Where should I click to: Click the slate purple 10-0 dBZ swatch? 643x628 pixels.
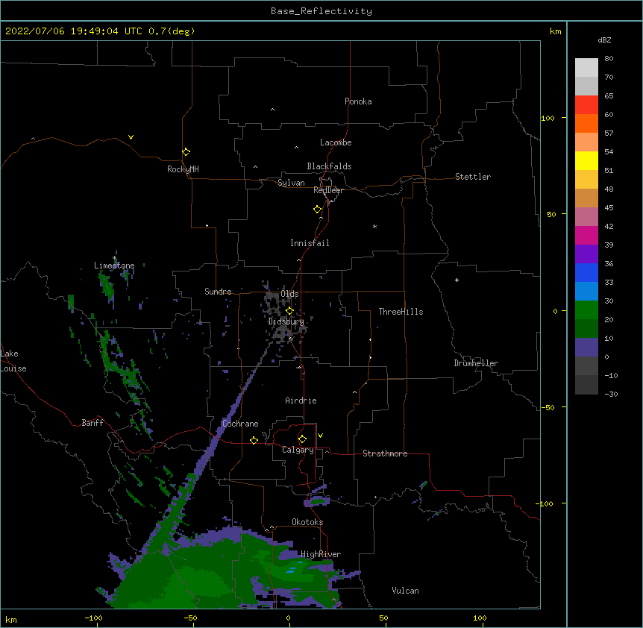586,348
